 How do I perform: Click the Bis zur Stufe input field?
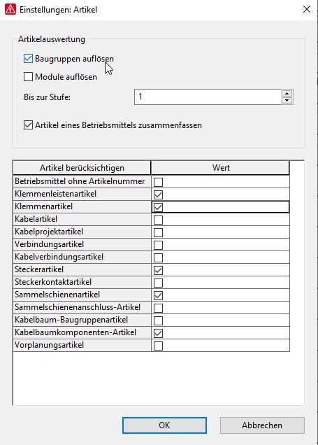click(208, 97)
